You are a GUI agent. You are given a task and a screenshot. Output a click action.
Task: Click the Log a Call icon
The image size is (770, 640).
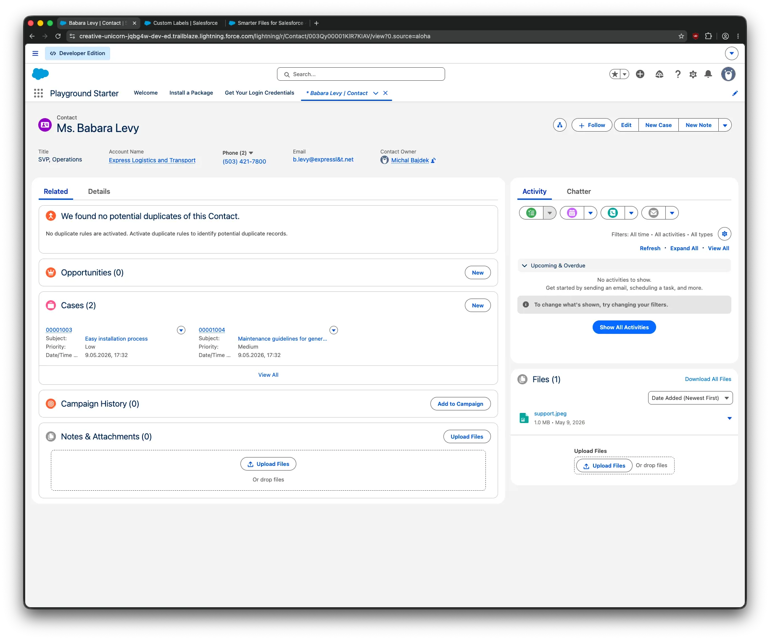(x=613, y=213)
